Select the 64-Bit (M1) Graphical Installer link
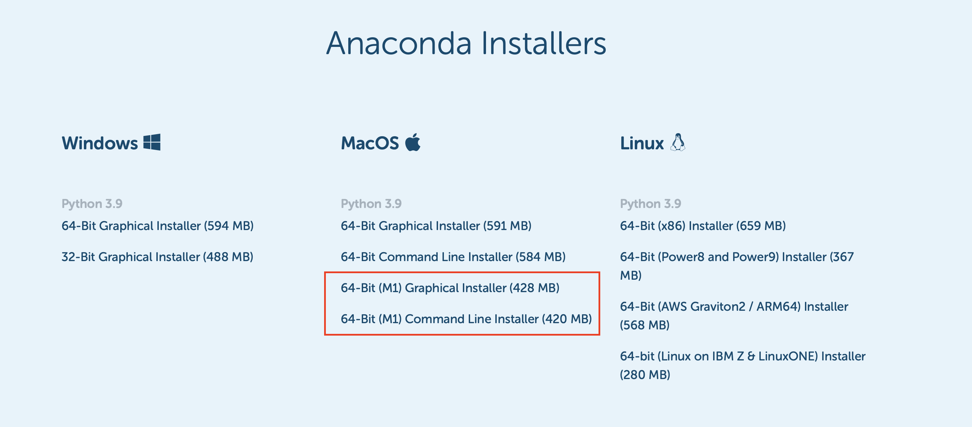 (450, 288)
